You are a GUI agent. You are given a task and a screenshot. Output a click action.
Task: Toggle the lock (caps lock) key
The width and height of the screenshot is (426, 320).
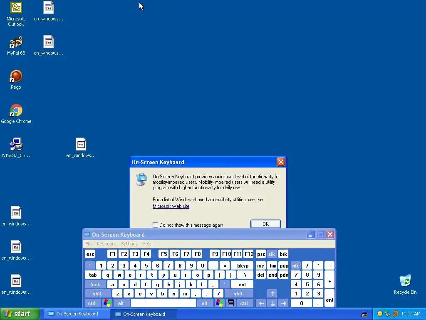[95, 284]
